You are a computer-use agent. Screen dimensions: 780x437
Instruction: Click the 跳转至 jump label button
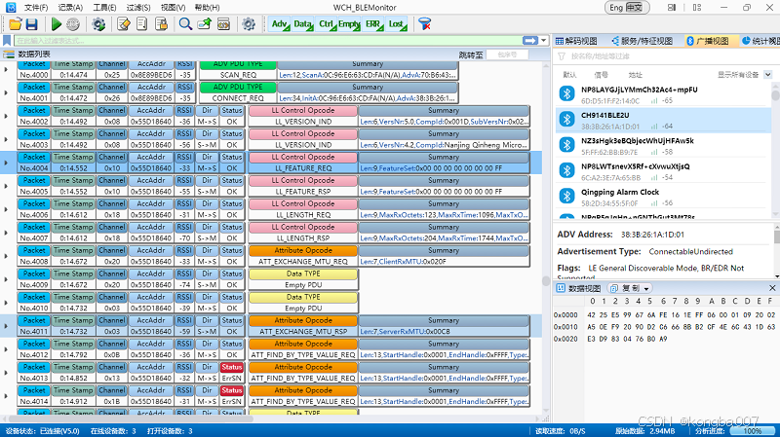[471, 55]
